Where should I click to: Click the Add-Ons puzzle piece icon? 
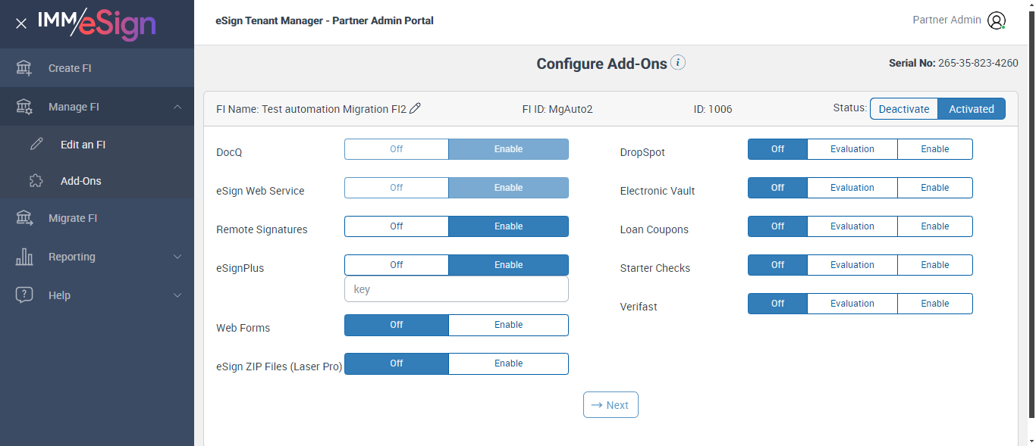(x=36, y=181)
